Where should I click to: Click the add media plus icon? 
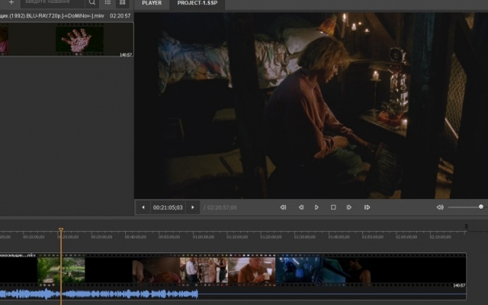coord(11,2)
